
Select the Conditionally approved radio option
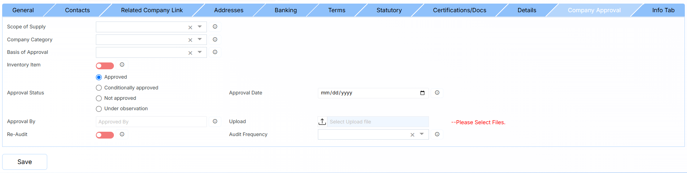coord(99,88)
